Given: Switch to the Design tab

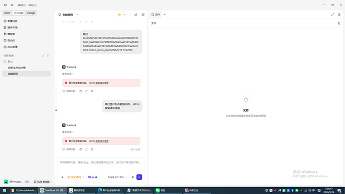Looking at the screenshot, I should (31, 13).
